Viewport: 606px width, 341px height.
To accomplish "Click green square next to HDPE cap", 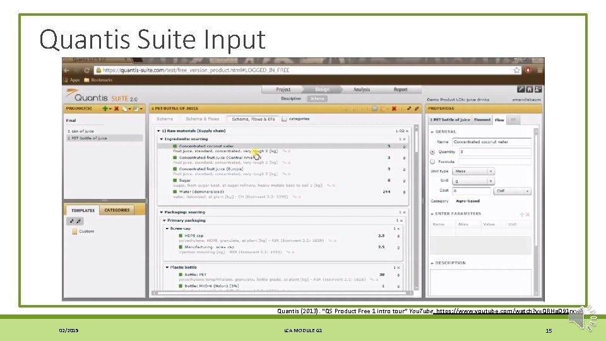I will [x=180, y=236].
